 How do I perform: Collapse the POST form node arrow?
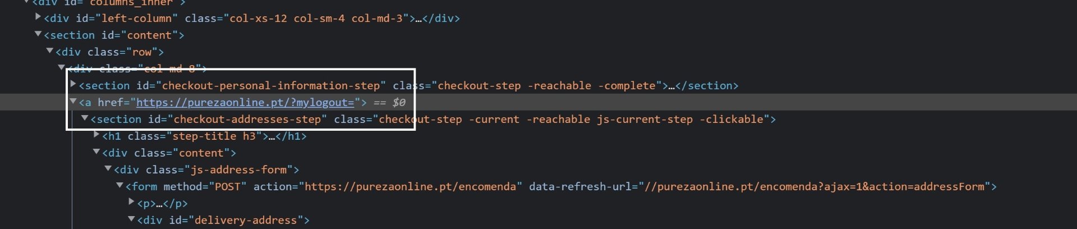(x=120, y=185)
